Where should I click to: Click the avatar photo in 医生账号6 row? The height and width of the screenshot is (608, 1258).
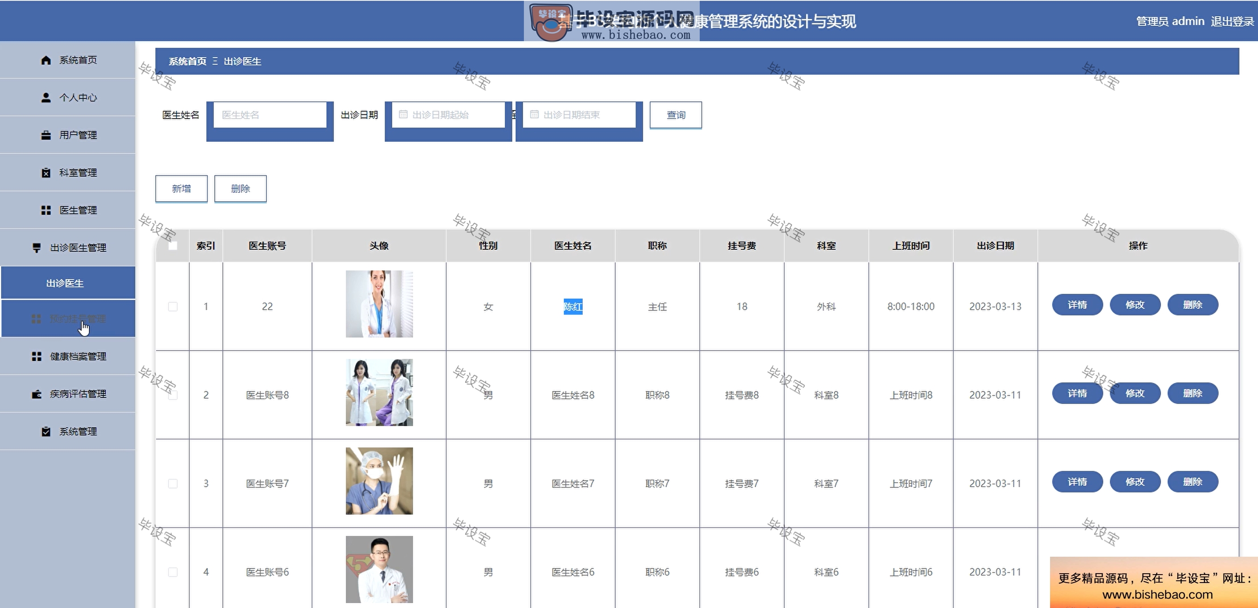379,570
